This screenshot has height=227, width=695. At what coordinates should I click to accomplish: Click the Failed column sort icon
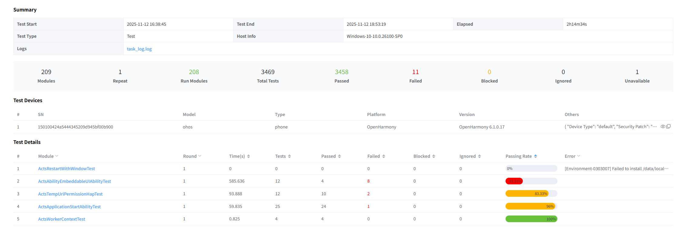click(384, 156)
